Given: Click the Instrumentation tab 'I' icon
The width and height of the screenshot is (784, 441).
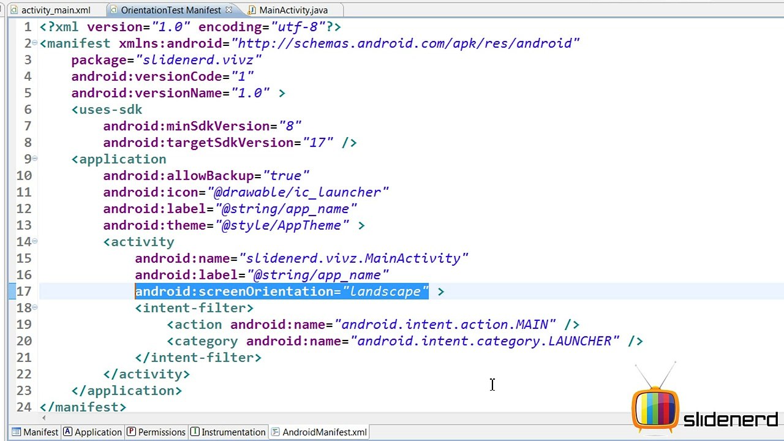Looking at the screenshot, I should (195, 432).
